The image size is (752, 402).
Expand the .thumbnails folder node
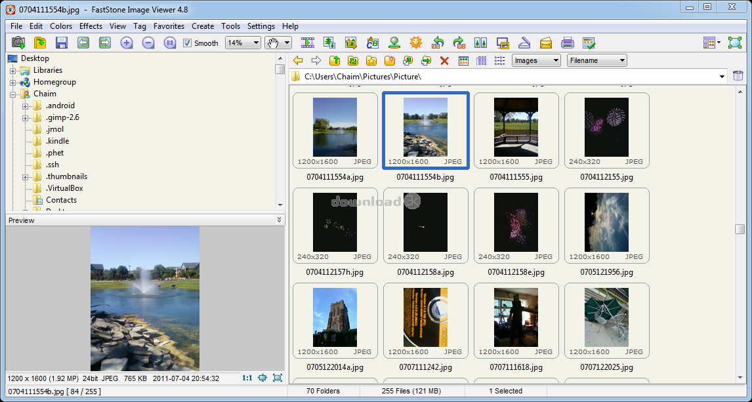(x=26, y=177)
